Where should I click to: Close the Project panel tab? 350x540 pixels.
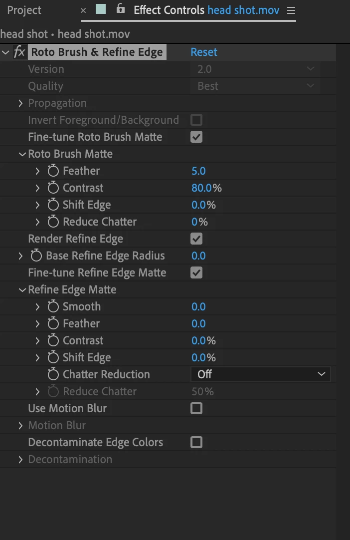point(83,10)
